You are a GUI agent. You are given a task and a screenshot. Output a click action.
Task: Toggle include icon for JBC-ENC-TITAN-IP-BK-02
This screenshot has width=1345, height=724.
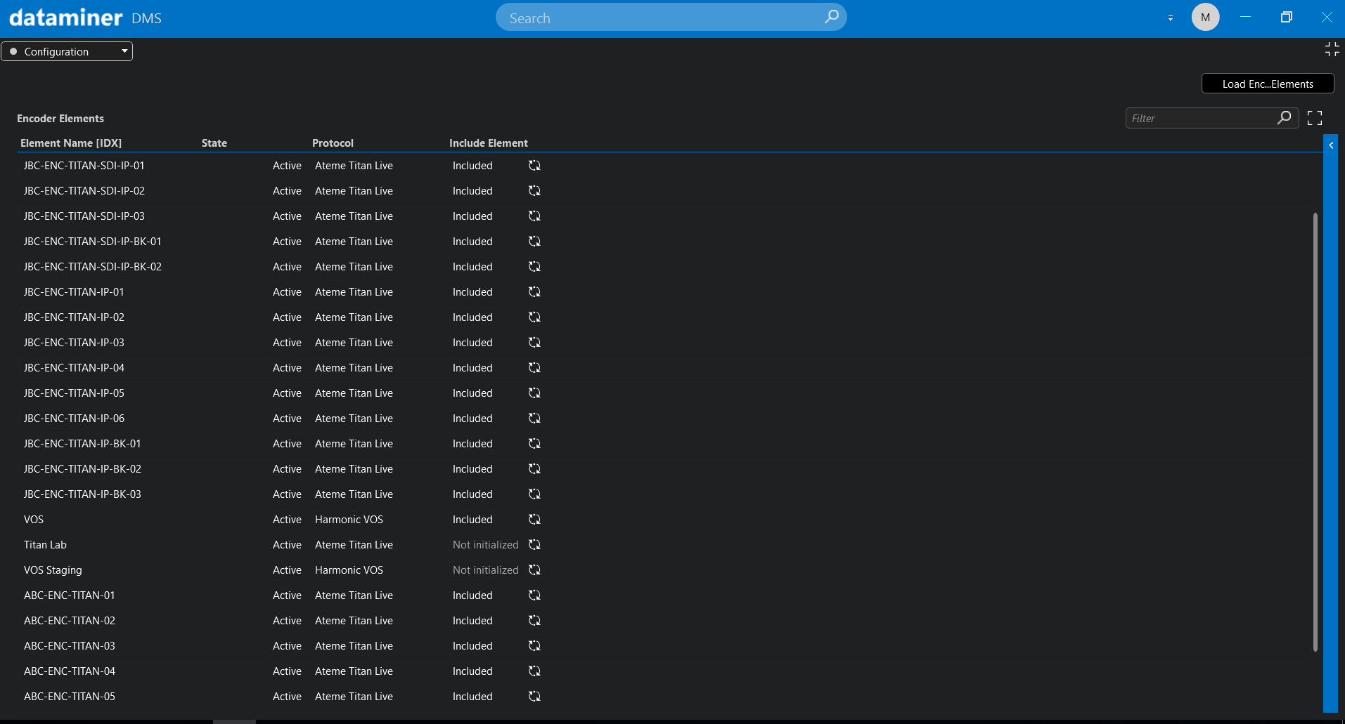coord(534,469)
